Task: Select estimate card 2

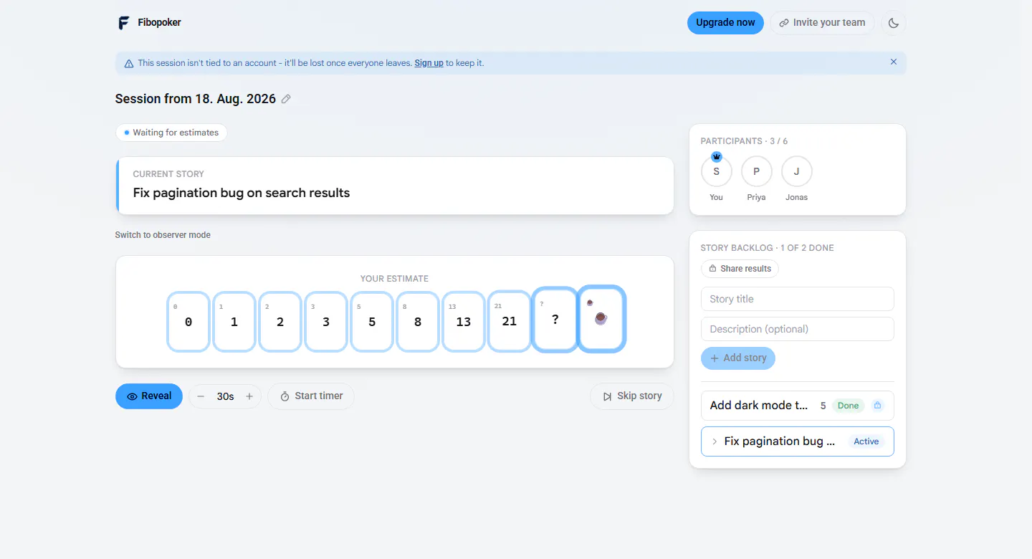Action: click(280, 322)
